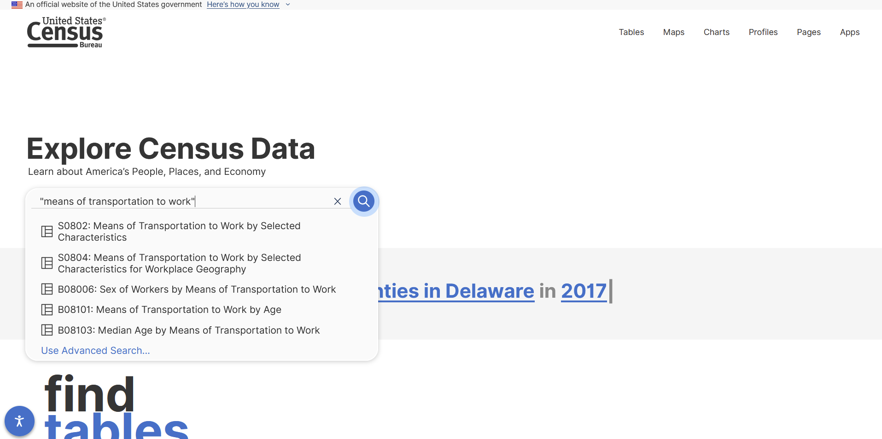Expand the "Here's how you know" chevron
The image size is (882, 439).
tap(288, 5)
